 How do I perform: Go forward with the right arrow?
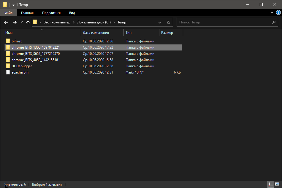point(15,22)
